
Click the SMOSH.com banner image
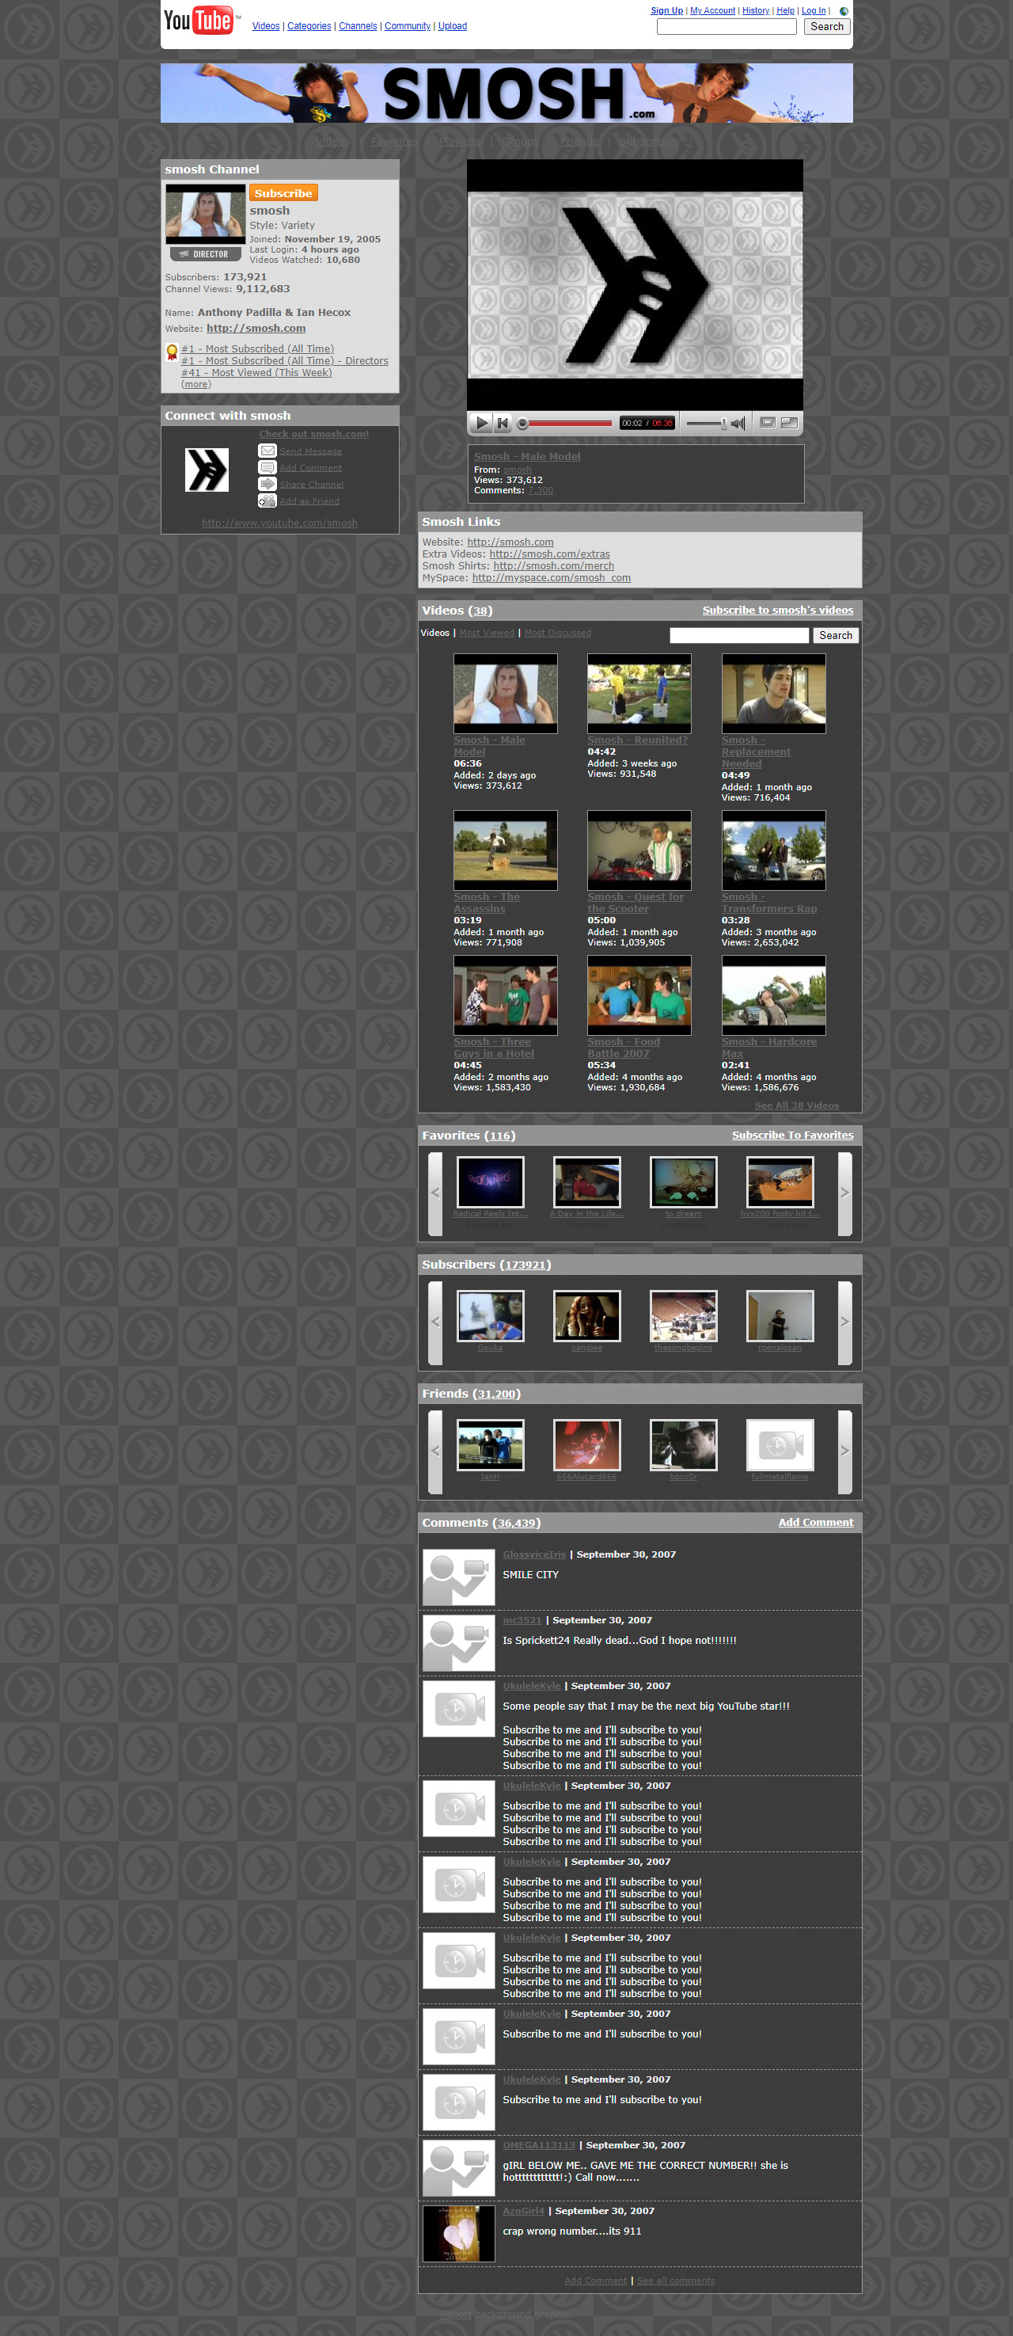tap(506, 93)
